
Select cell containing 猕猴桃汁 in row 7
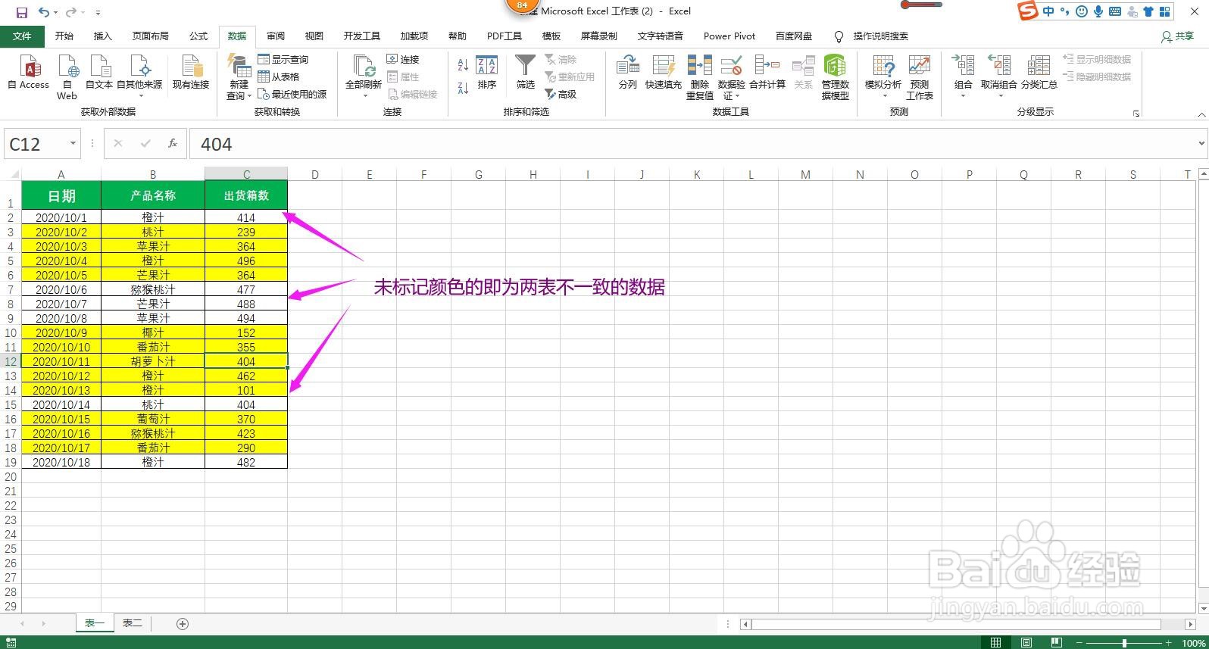pyautogui.click(x=152, y=289)
